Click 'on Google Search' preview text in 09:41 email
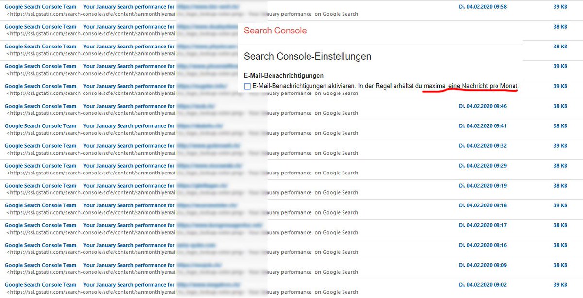The width and height of the screenshot is (583, 298). click(x=336, y=133)
